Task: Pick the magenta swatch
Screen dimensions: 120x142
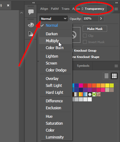Action: (81, 85)
